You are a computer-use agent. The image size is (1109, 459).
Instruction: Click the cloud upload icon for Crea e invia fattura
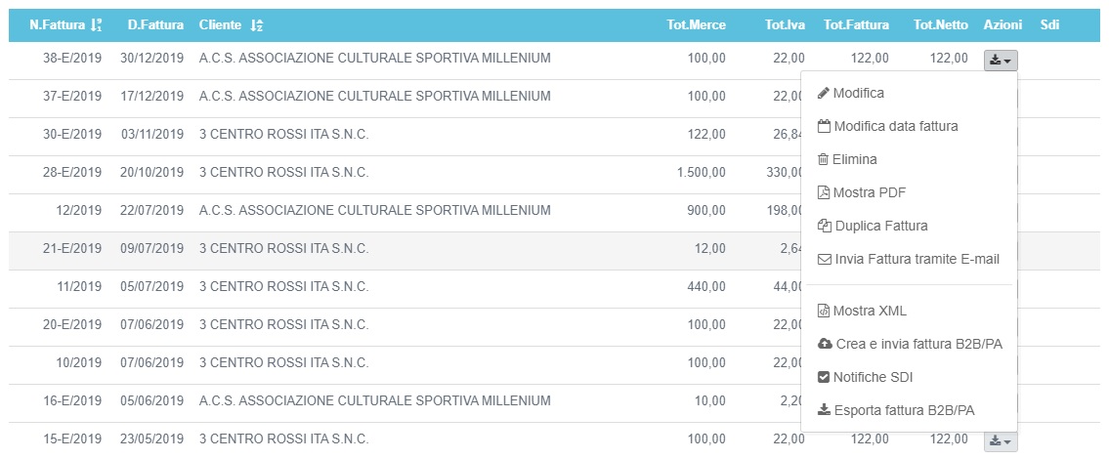[824, 345]
